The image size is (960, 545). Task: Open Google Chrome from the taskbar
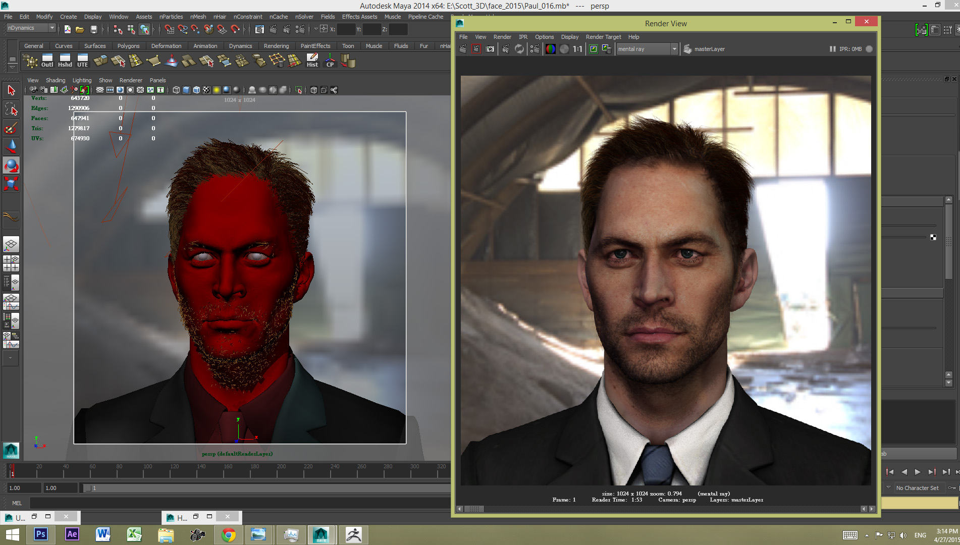click(228, 534)
